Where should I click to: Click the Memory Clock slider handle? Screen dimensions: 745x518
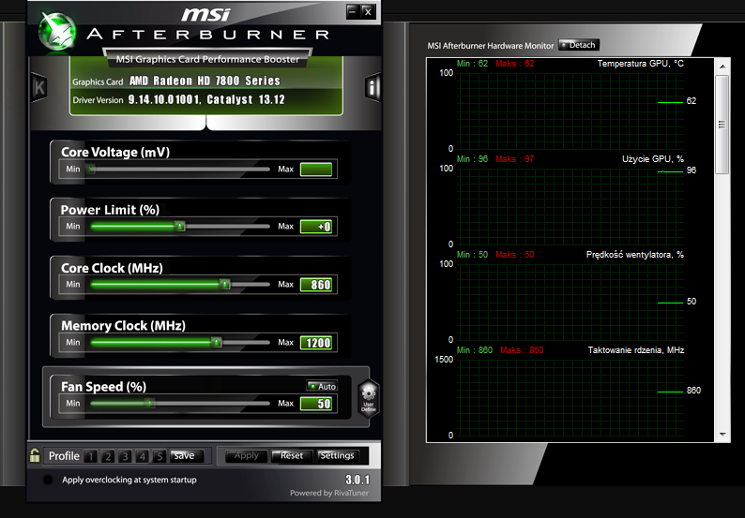(x=216, y=342)
